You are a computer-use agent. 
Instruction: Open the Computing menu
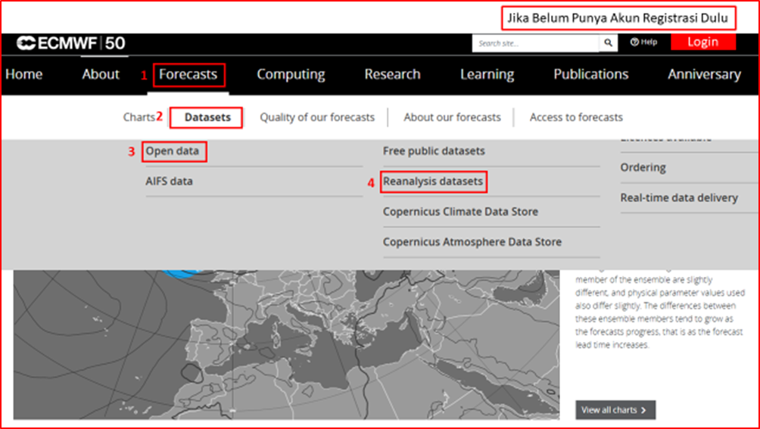tap(291, 74)
